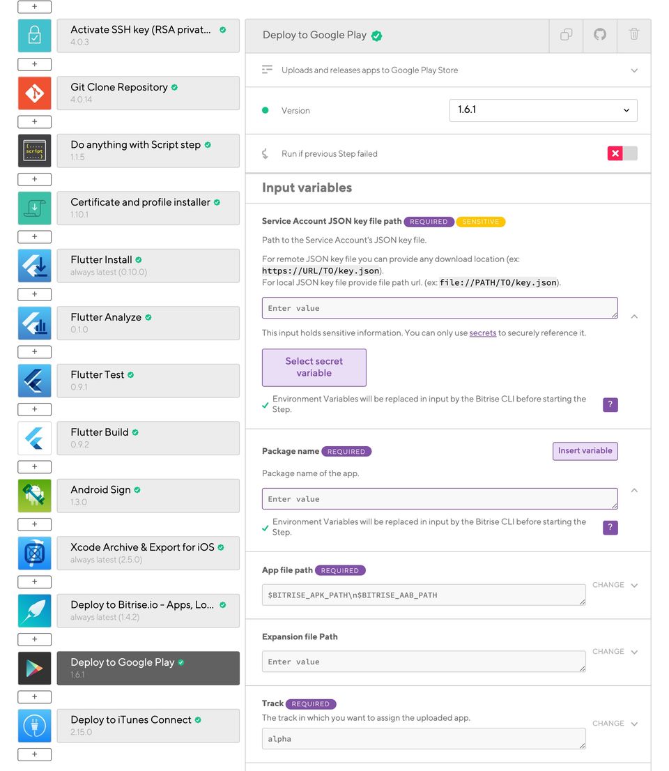Screen dimensions: 669x771
Task: Click the Insert variable button
Action: [585, 451]
